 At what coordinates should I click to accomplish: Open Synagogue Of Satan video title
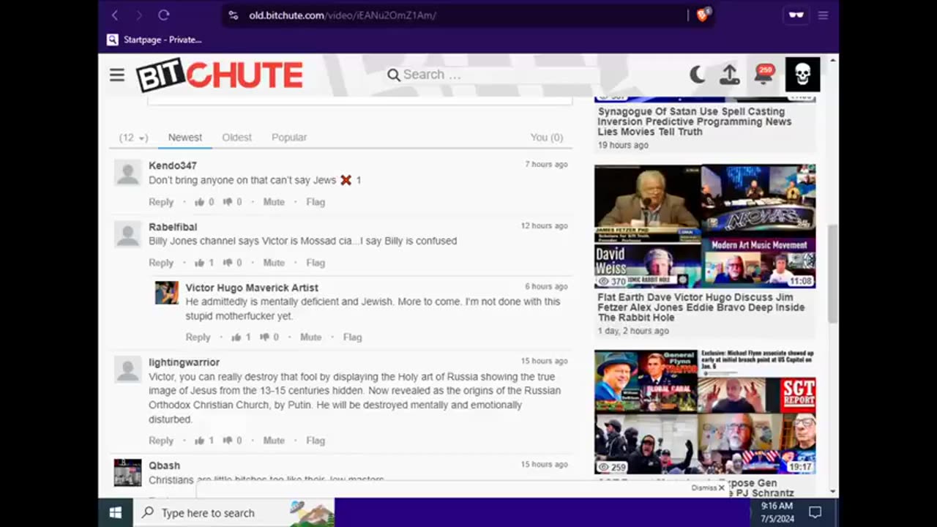click(694, 122)
